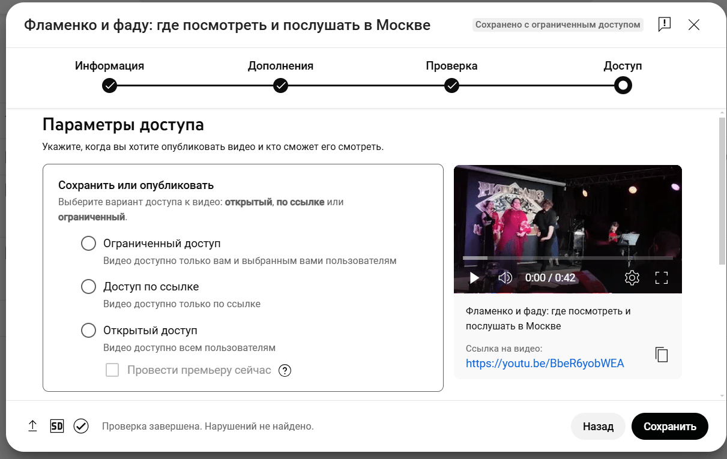
Task: Open help for premiere option
Action: click(285, 370)
